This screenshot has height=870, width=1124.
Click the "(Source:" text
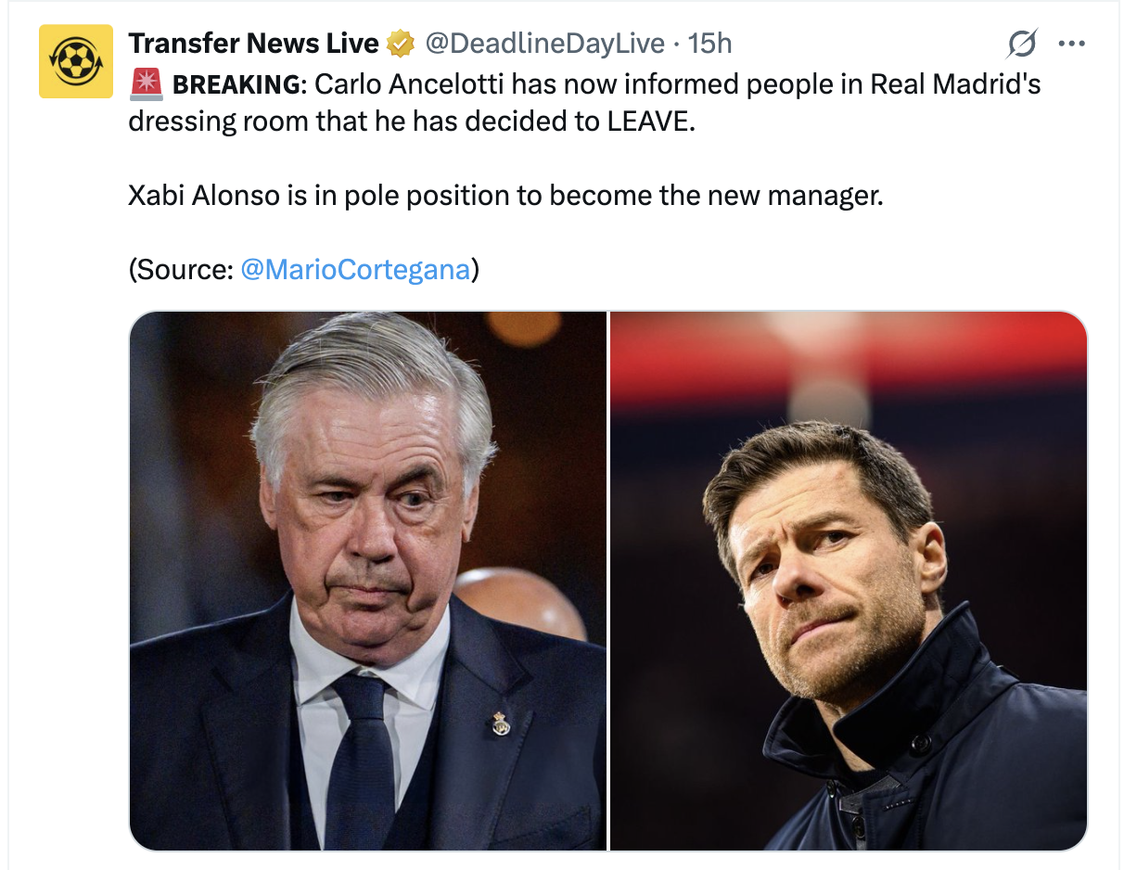181,270
